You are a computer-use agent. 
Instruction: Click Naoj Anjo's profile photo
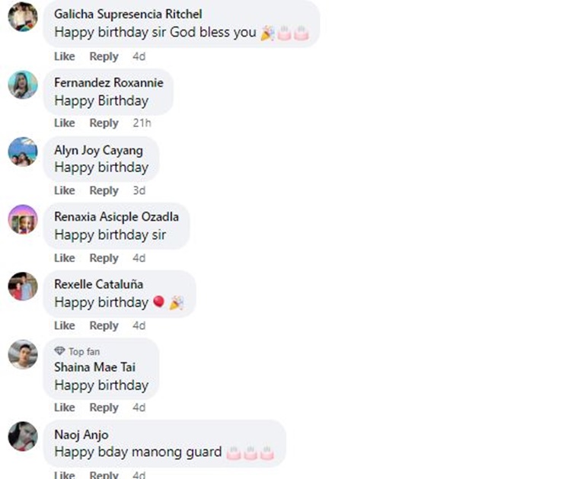pyautogui.click(x=23, y=436)
